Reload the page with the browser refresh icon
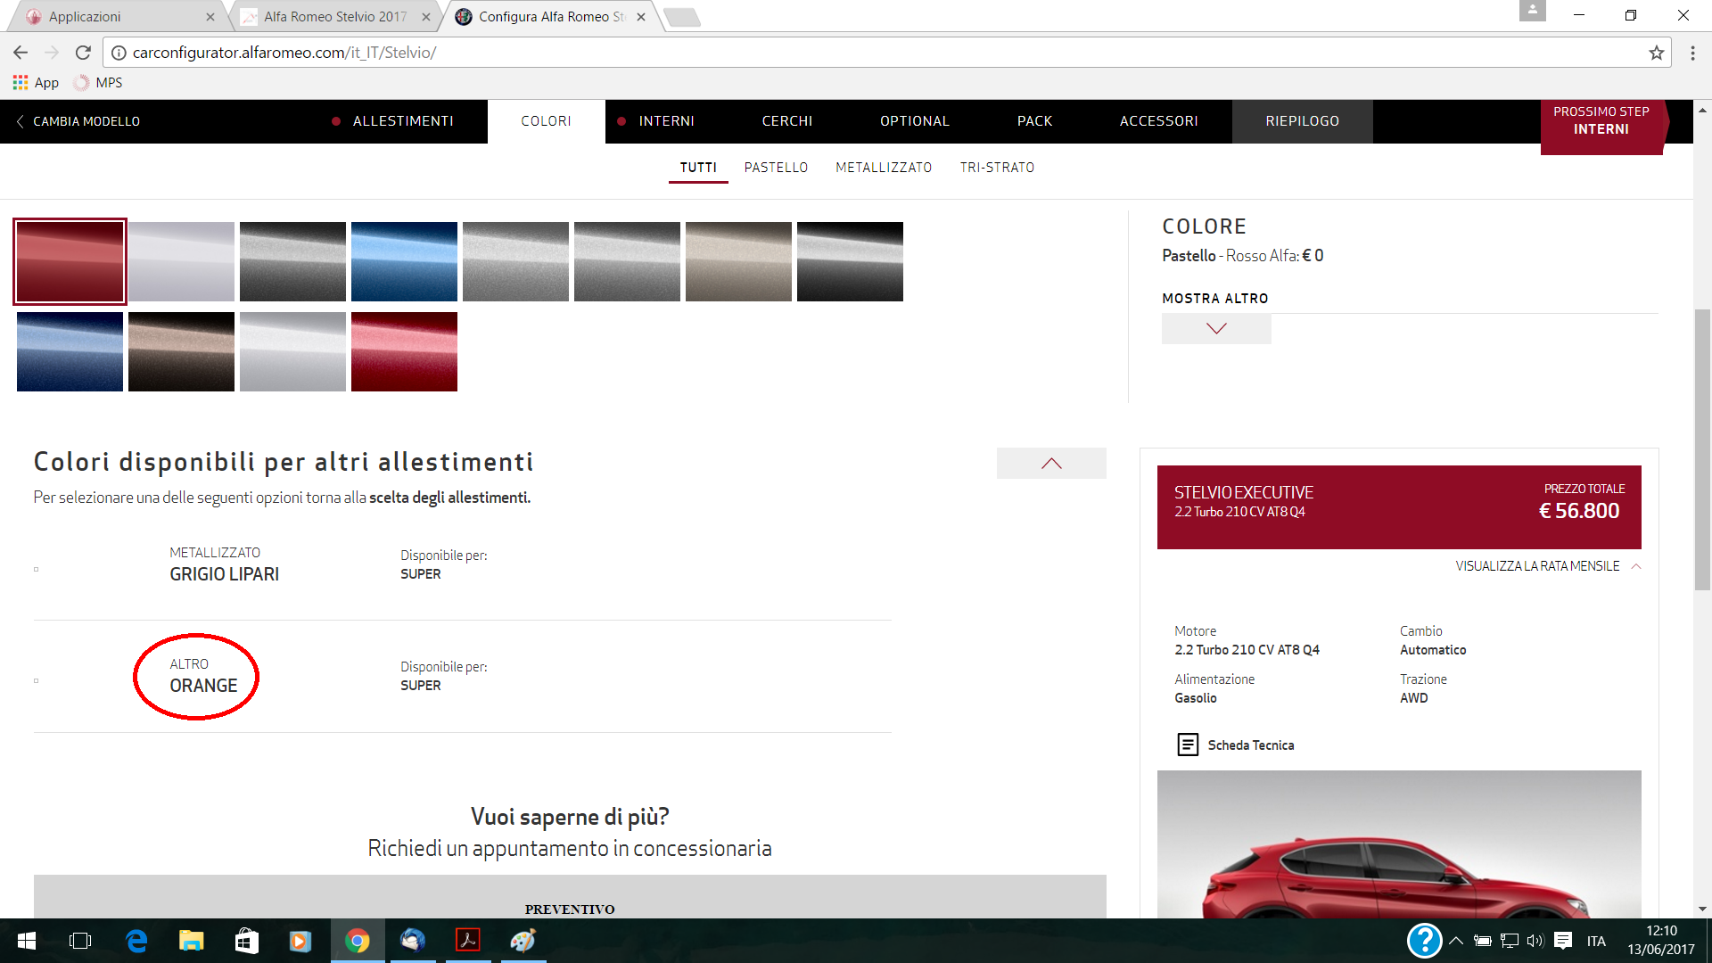This screenshot has width=1712, height=963. pos(83,53)
